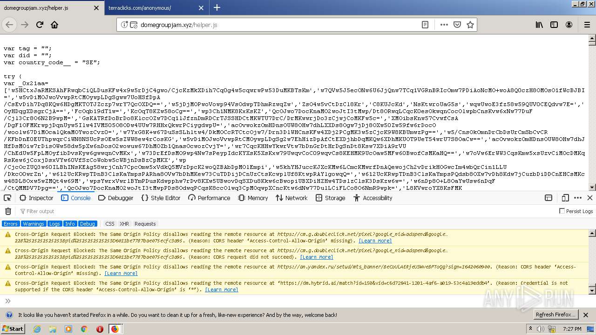This screenshot has width=596, height=335.
Task: Save page to Pocket
Action: (457, 25)
